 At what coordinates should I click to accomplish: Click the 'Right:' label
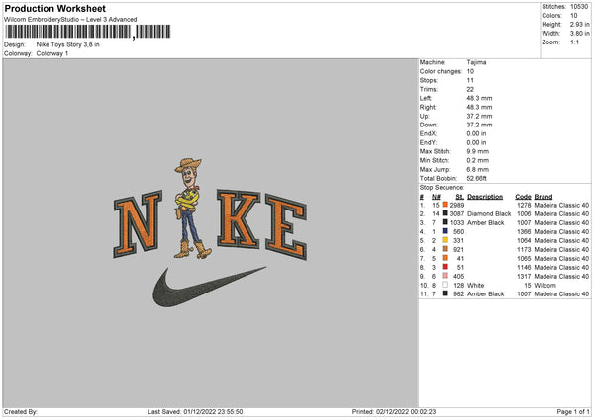click(428, 107)
